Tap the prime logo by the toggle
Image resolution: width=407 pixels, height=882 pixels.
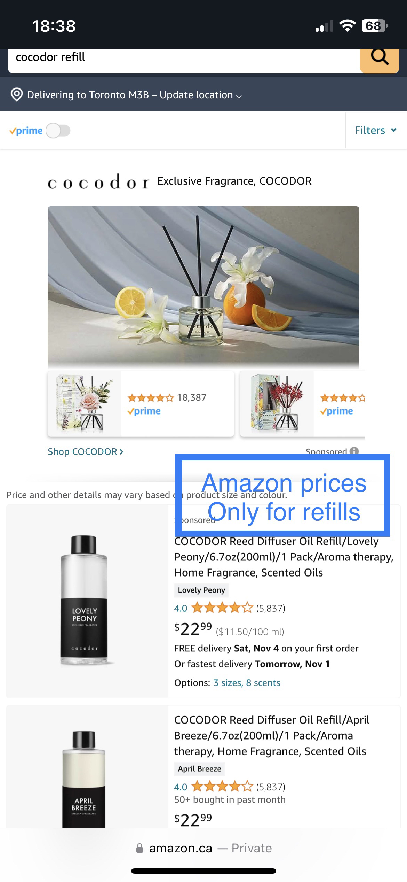[x=26, y=131]
